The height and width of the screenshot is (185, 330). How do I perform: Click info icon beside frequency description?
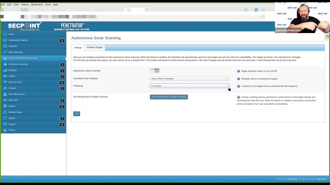coord(238,86)
